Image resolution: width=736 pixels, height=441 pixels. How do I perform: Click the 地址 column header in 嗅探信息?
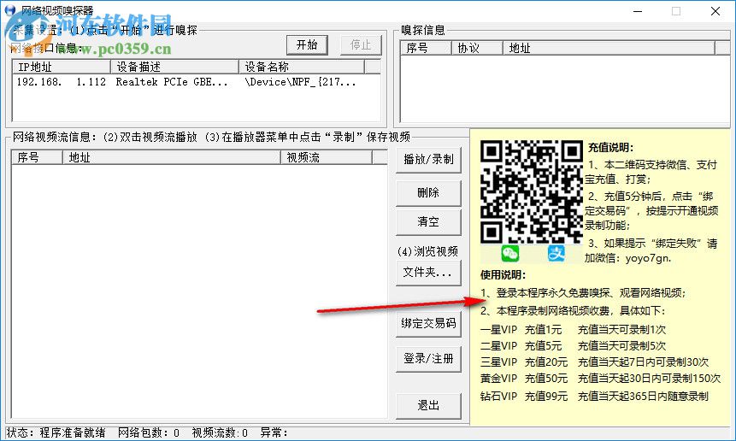[x=609, y=49]
